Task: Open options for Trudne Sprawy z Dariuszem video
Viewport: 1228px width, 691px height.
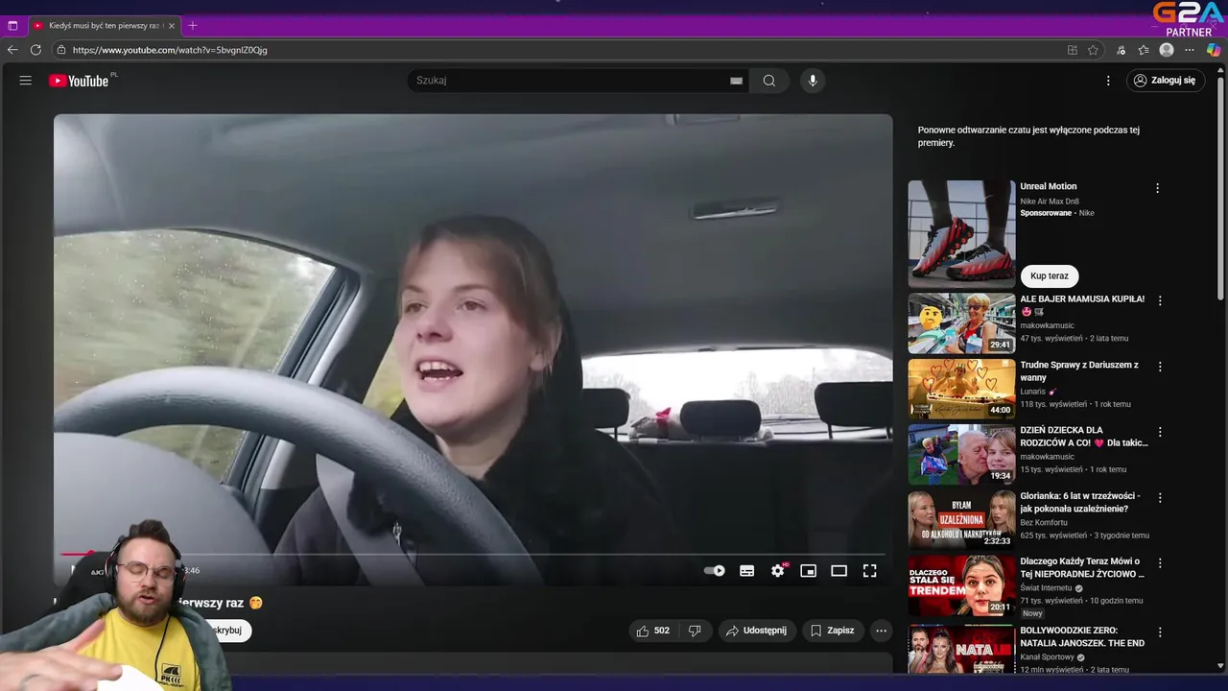Action: tap(1160, 367)
